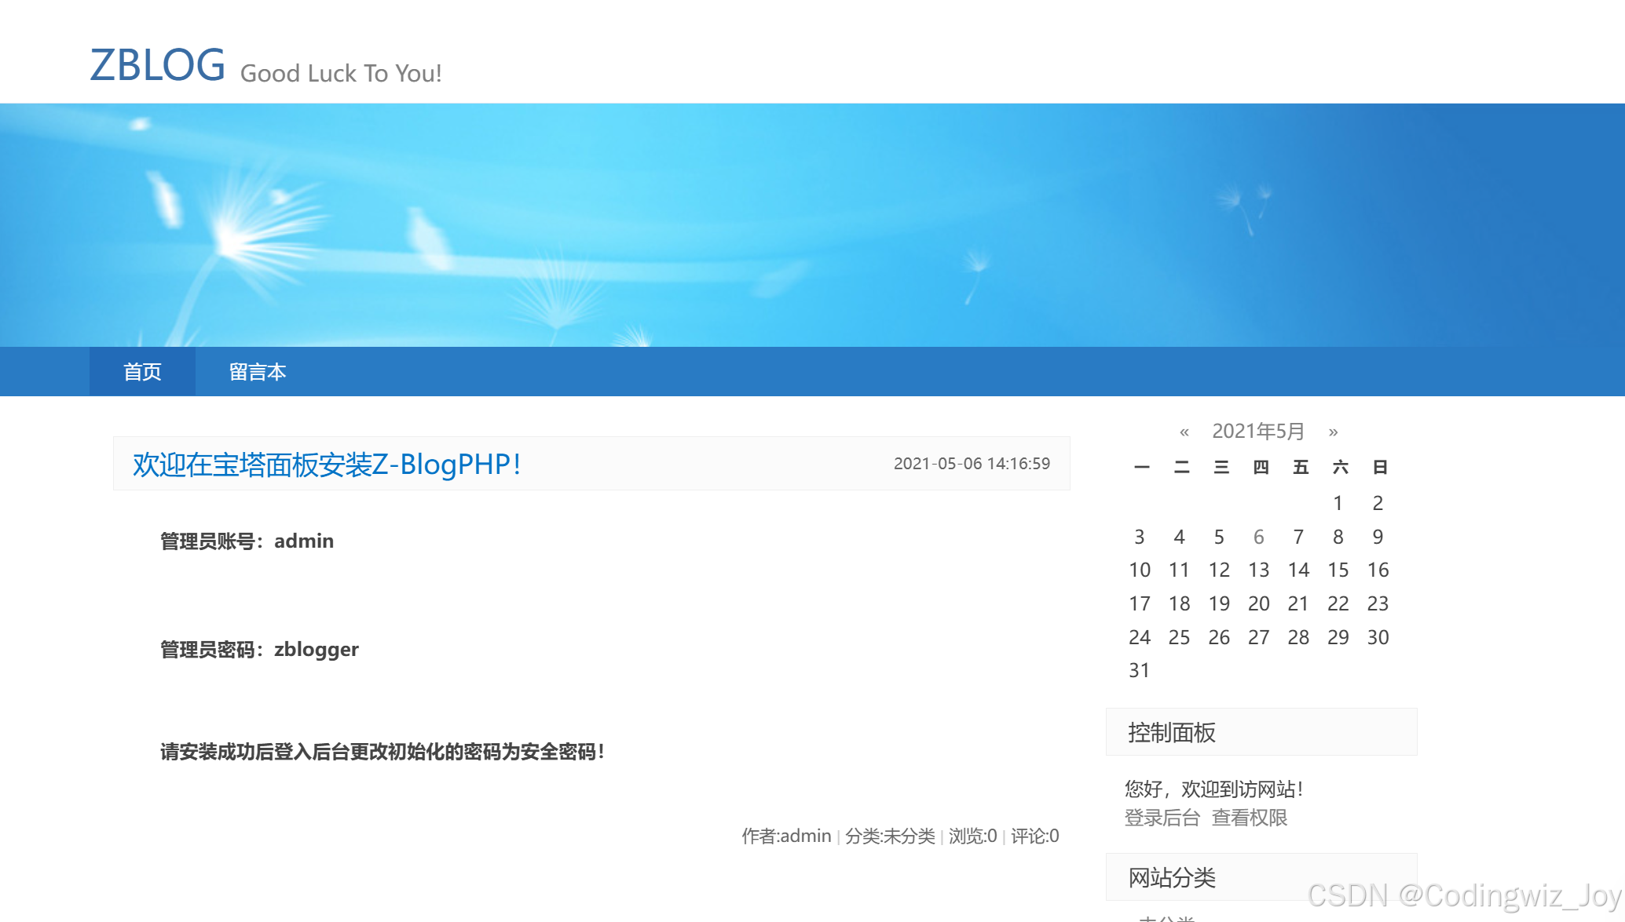Go to next month with » arrow
This screenshot has height=922, width=1625.
[x=1334, y=431]
